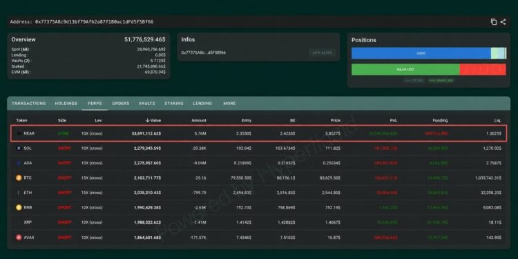The image size is (518, 259).
Task: Click the full wallet address text
Action: coord(94,22)
